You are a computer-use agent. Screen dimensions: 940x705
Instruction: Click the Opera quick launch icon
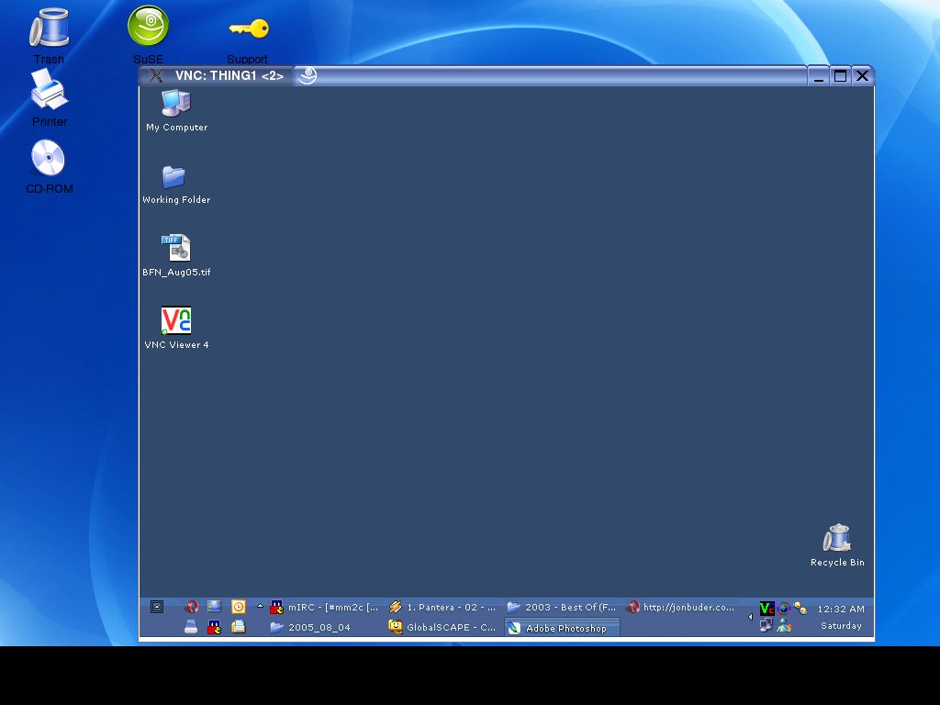(192, 607)
